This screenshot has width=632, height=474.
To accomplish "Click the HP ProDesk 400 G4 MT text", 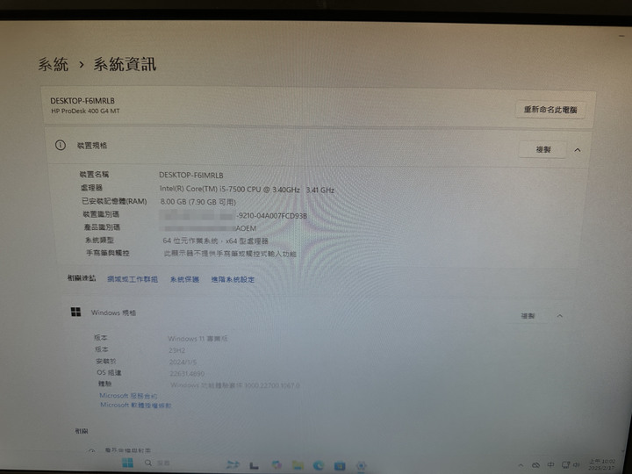I will coord(85,111).
